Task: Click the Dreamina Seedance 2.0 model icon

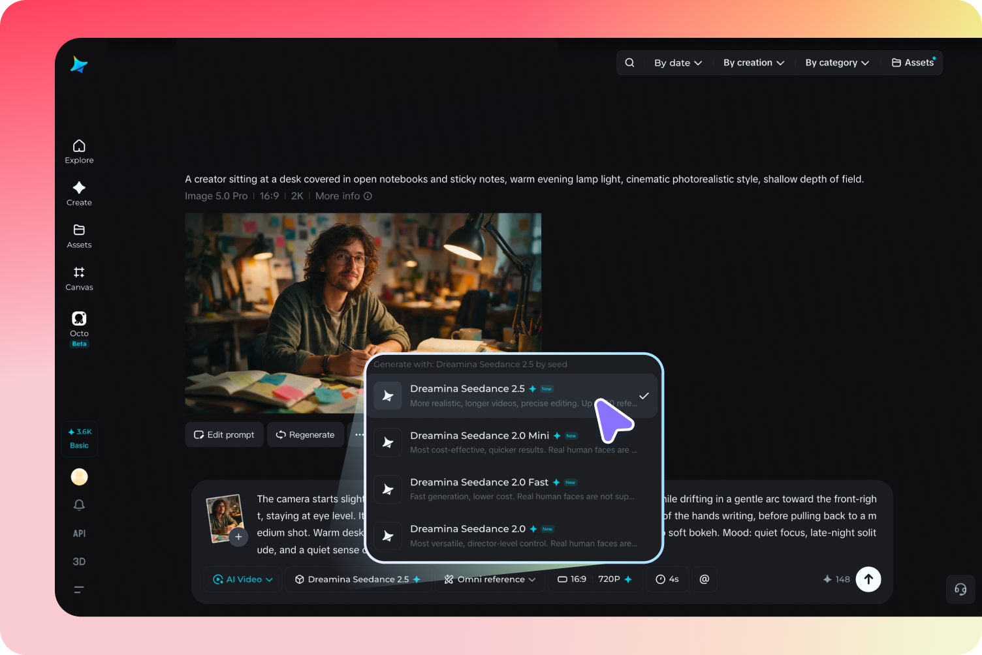Action: click(388, 536)
